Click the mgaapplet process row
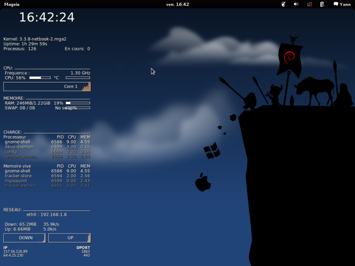 47,181
